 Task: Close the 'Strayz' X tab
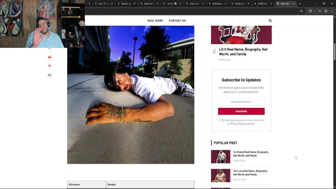pos(135,4)
